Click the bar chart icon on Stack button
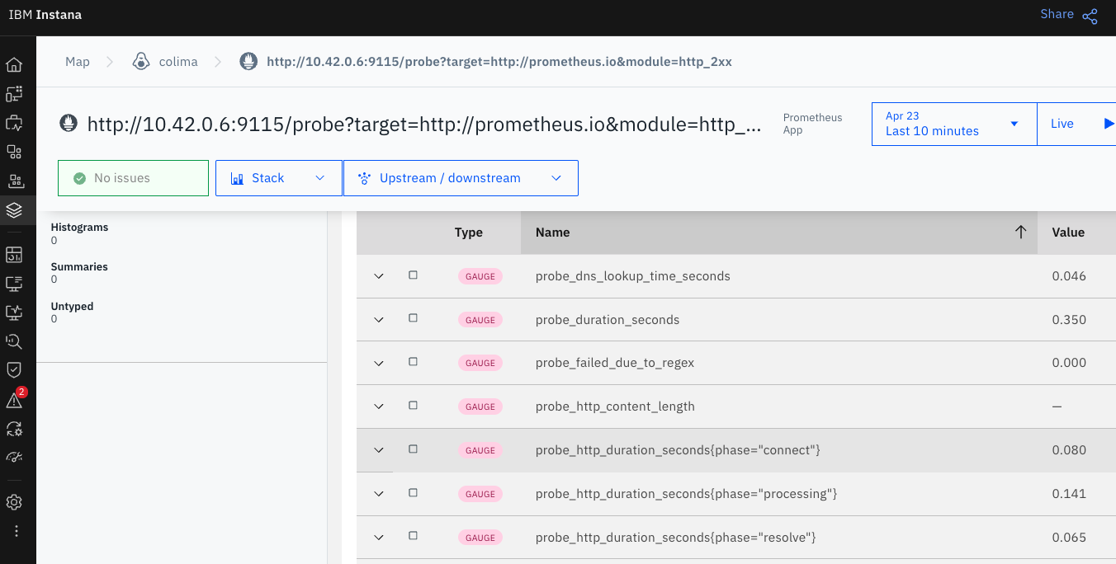This screenshot has width=1116, height=564. (x=237, y=178)
